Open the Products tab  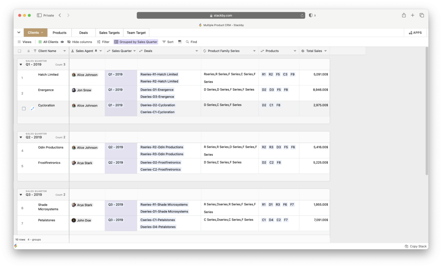[x=59, y=33]
